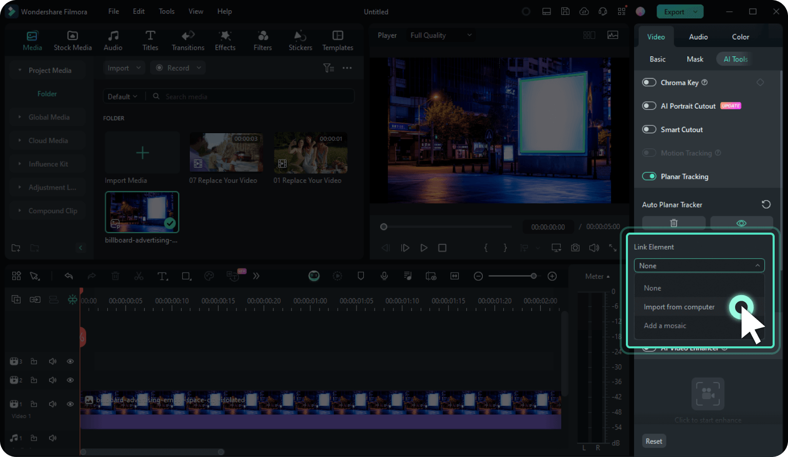The width and height of the screenshot is (788, 457).
Task: Turn off the Planar Tracking switch
Action: click(649, 177)
